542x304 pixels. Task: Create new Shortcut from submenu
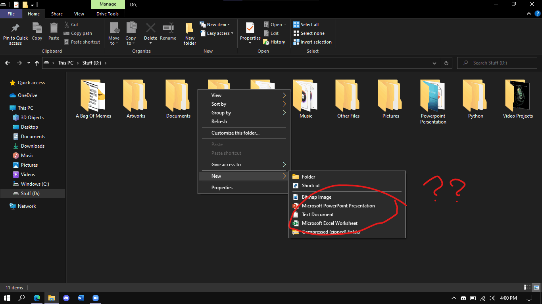click(347, 186)
